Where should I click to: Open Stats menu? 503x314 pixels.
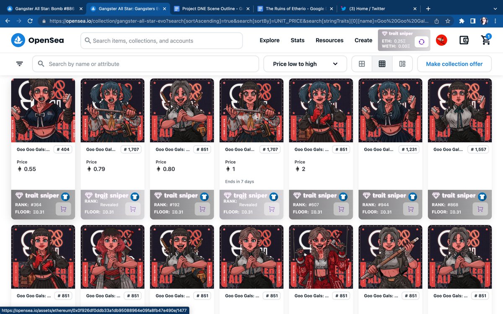tap(298, 40)
